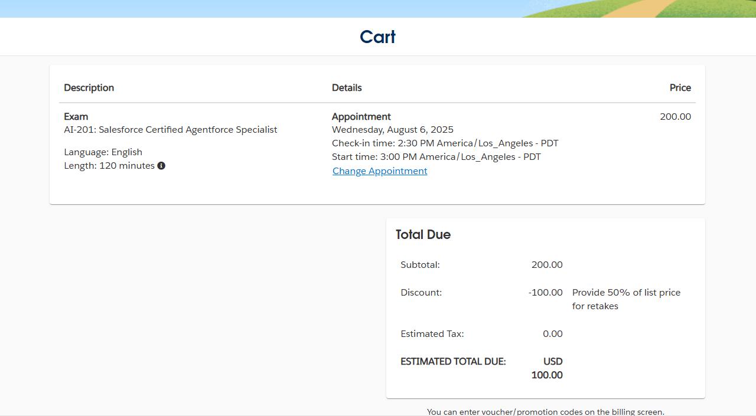Select the AI-201 exam description entry

[x=171, y=129]
